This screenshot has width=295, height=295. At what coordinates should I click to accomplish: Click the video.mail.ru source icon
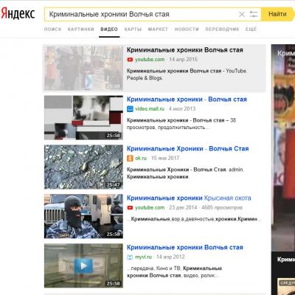coord(130,108)
